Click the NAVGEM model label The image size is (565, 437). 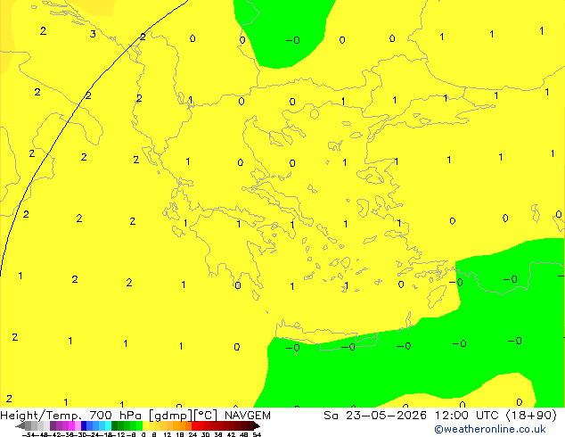[248, 416]
